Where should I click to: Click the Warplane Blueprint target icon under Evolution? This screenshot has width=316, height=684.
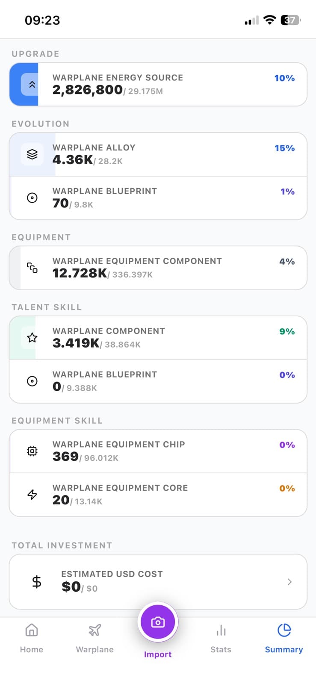coord(32,198)
